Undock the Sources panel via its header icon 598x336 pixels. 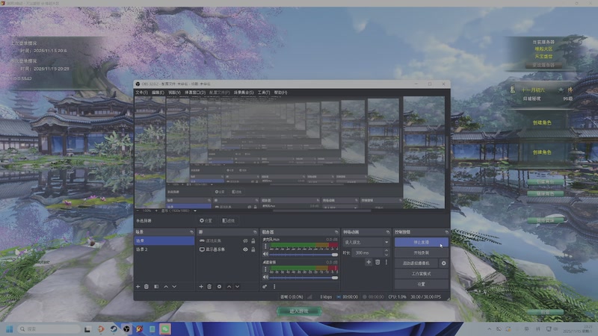[x=255, y=232]
